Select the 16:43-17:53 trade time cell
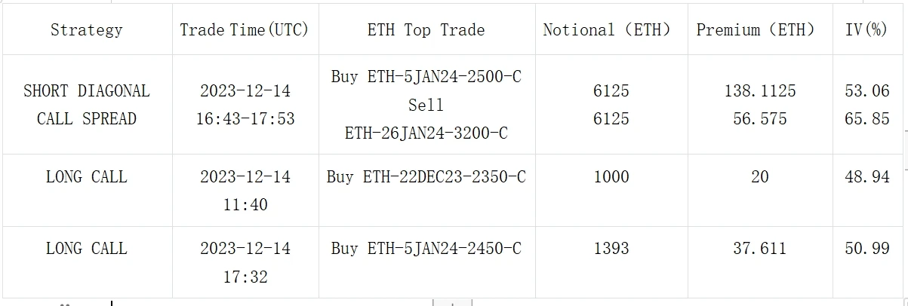This screenshot has width=908, height=306. (245, 119)
